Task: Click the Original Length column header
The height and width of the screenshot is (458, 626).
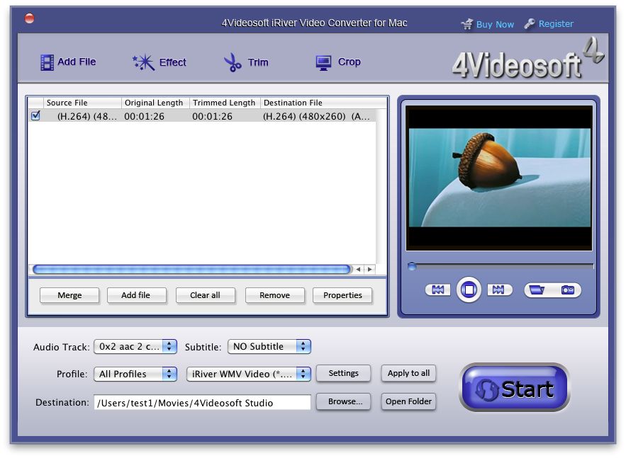Action: 155,103
